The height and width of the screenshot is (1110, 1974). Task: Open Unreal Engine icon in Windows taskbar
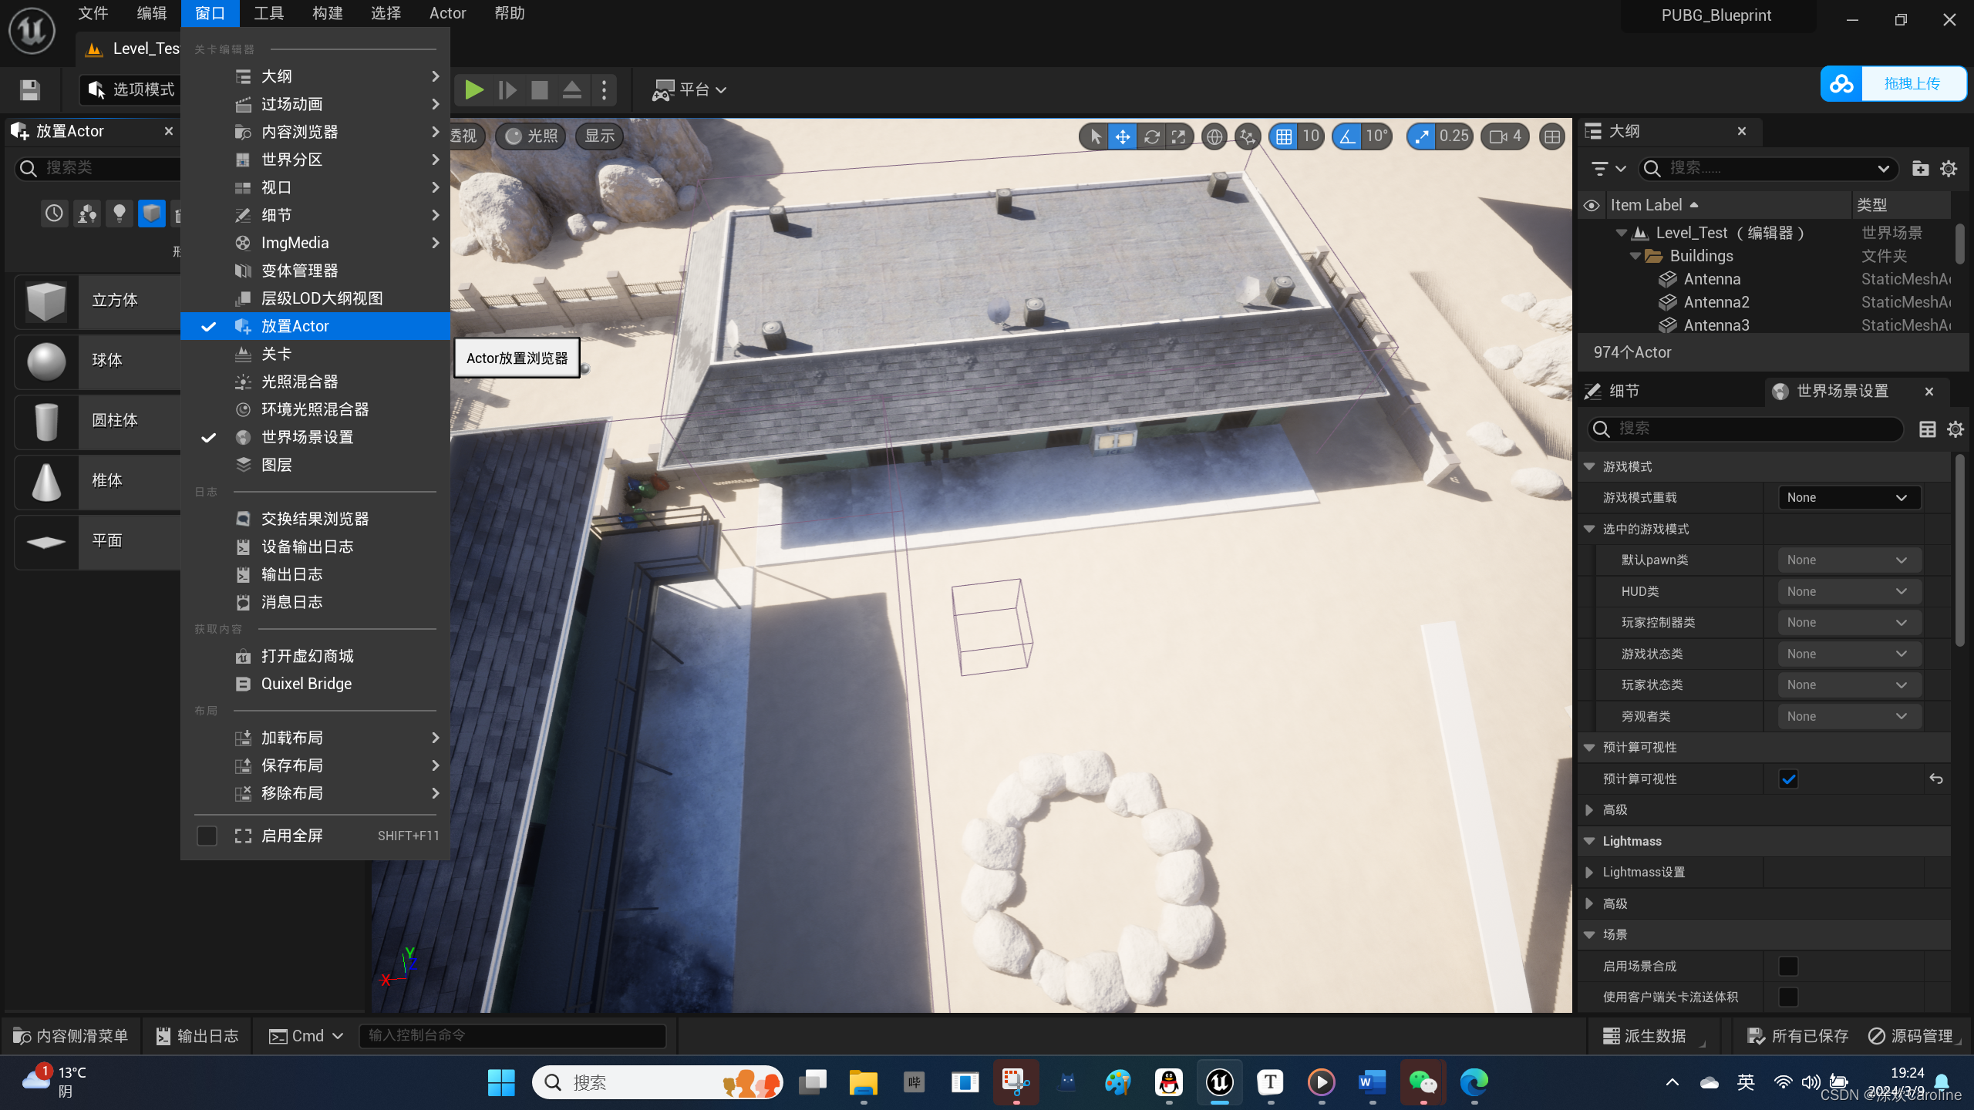1219,1082
